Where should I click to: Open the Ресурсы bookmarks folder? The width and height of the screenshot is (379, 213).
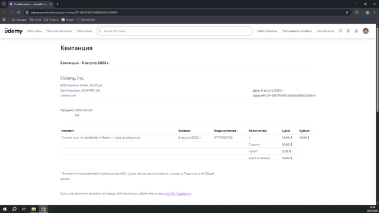(52, 20)
